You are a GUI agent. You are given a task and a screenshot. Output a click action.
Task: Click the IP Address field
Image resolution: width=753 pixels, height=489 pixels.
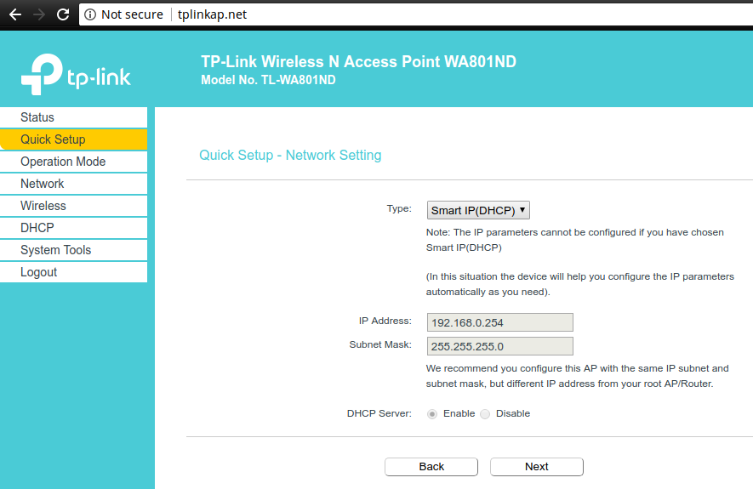point(500,322)
